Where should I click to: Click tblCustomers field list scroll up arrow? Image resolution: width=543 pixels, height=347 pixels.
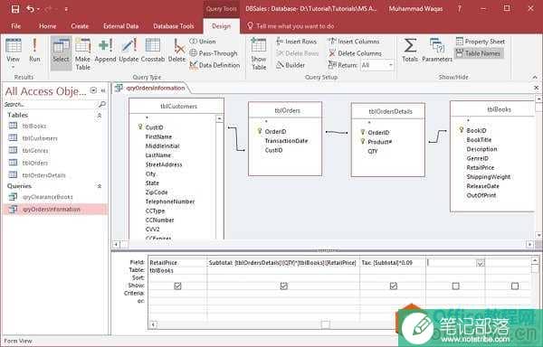pos(219,119)
